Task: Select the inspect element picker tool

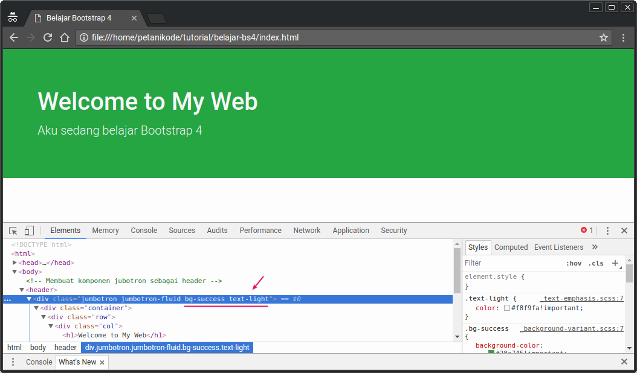Action: [x=13, y=231]
